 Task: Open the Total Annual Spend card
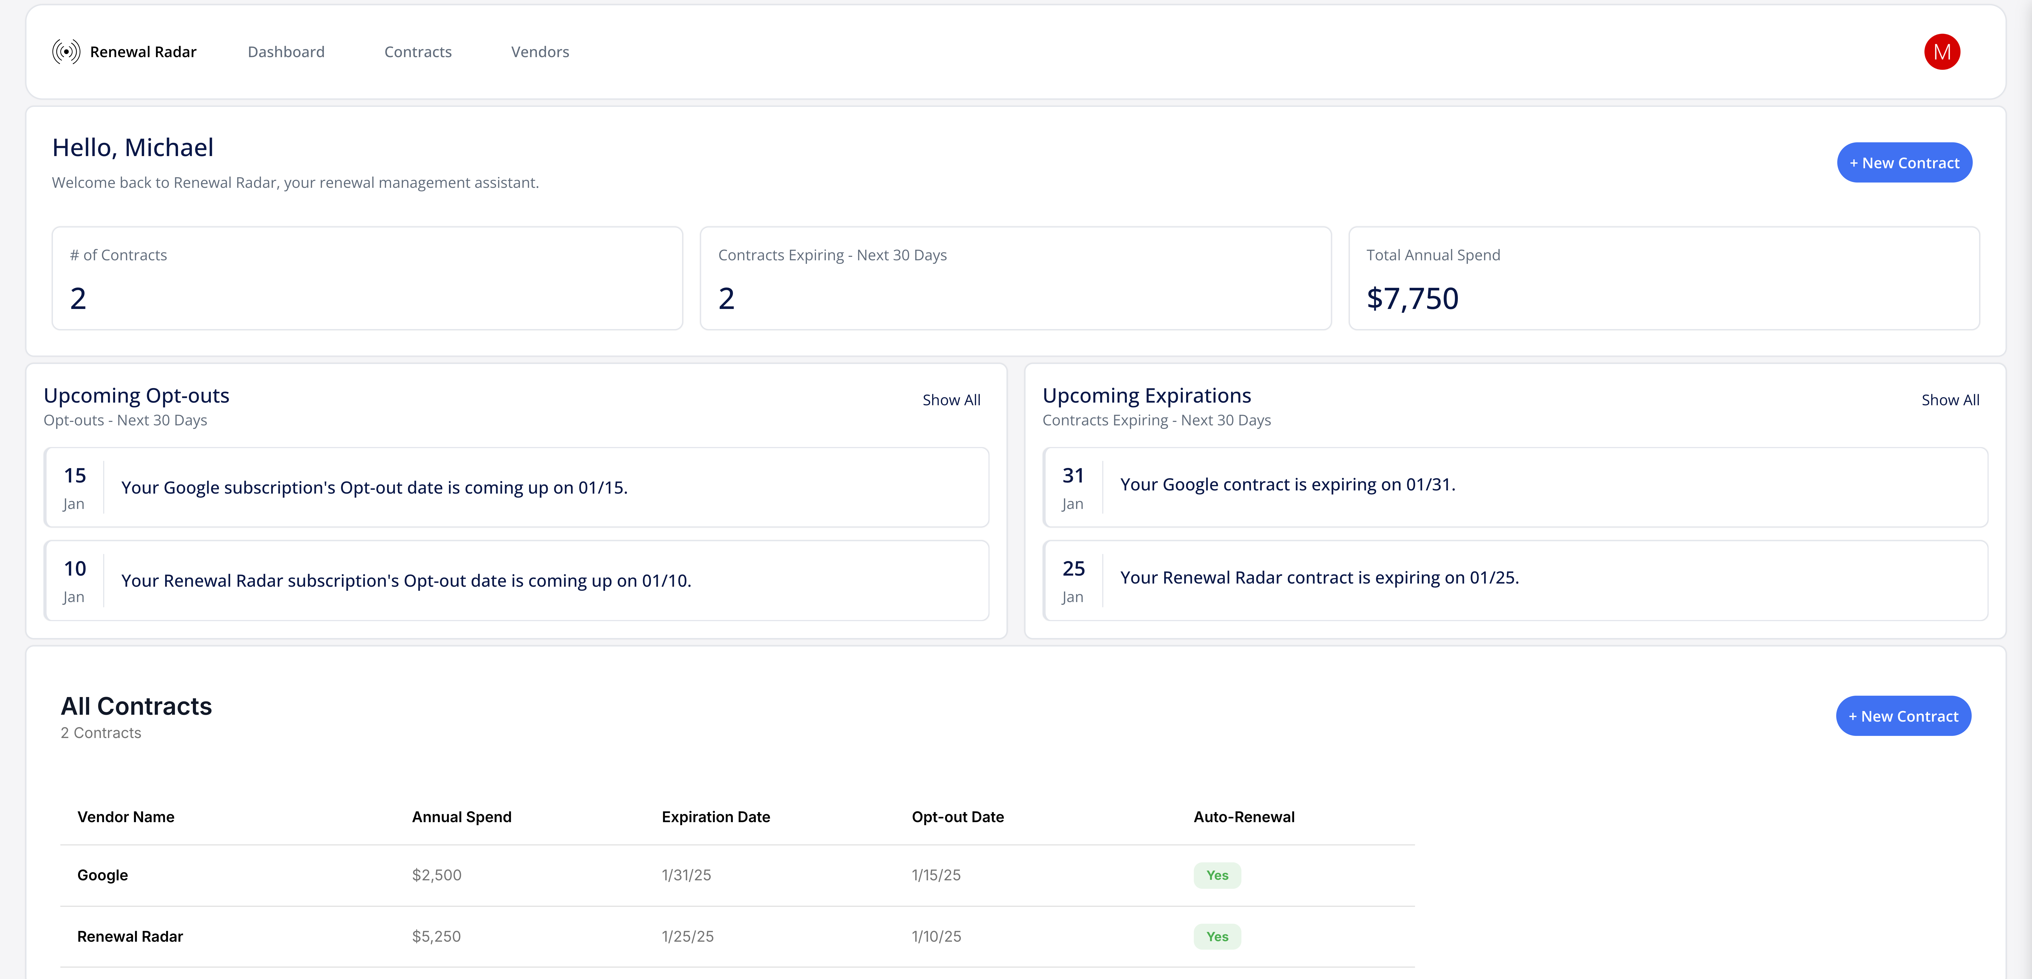pyautogui.click(x=1664, y=279)
